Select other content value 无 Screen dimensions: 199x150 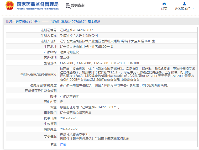point(61,102)
